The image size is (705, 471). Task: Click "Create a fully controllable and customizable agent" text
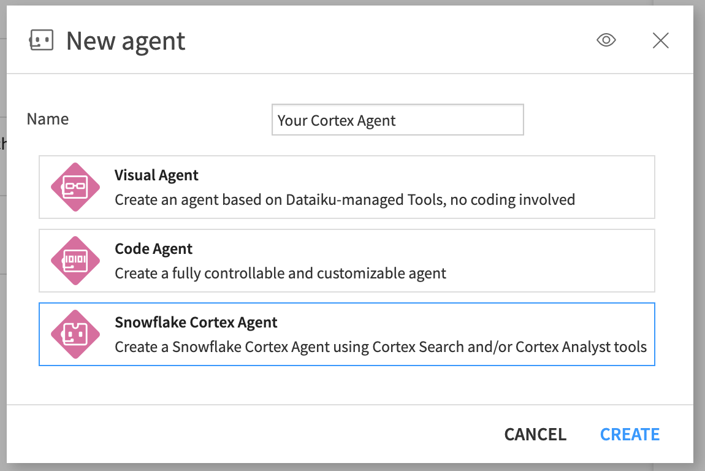click(x=280, y=274)
